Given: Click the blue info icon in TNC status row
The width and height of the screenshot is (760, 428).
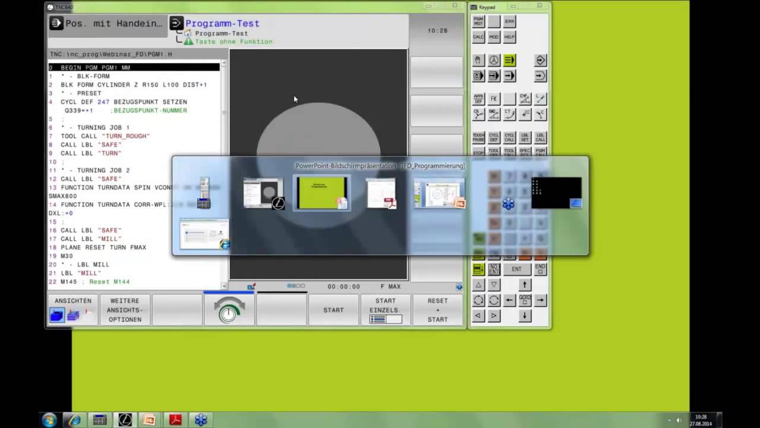Looking at the screenshot, I should 459,287.
